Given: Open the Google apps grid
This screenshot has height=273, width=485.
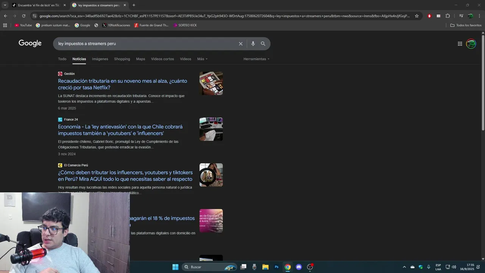Looking at the screenshot, I should (x=460, y=44).
